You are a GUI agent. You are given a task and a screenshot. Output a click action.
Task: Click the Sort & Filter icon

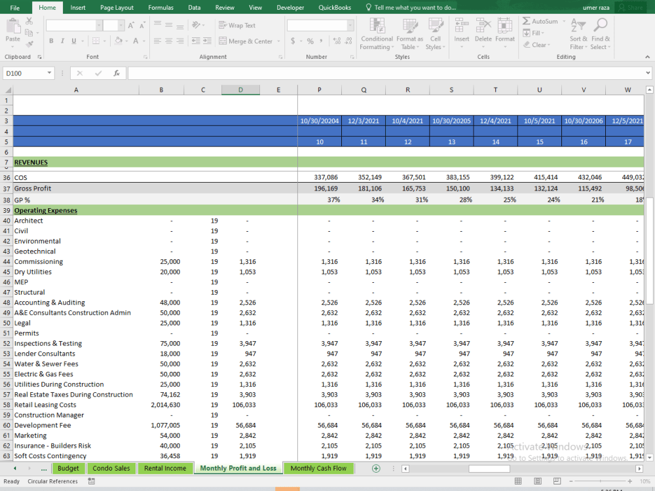578,26
